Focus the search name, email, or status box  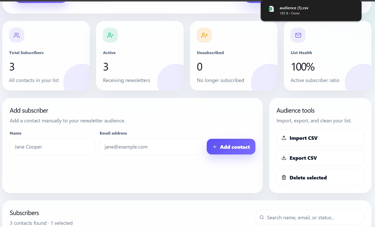[309, 217]
